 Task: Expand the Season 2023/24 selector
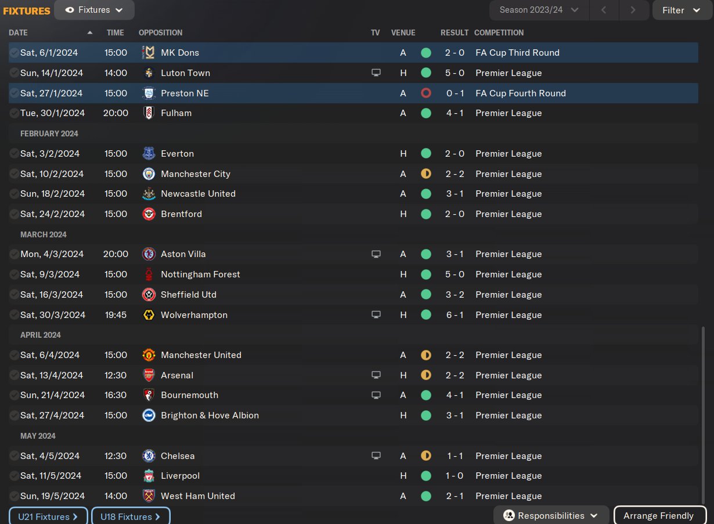539,10
